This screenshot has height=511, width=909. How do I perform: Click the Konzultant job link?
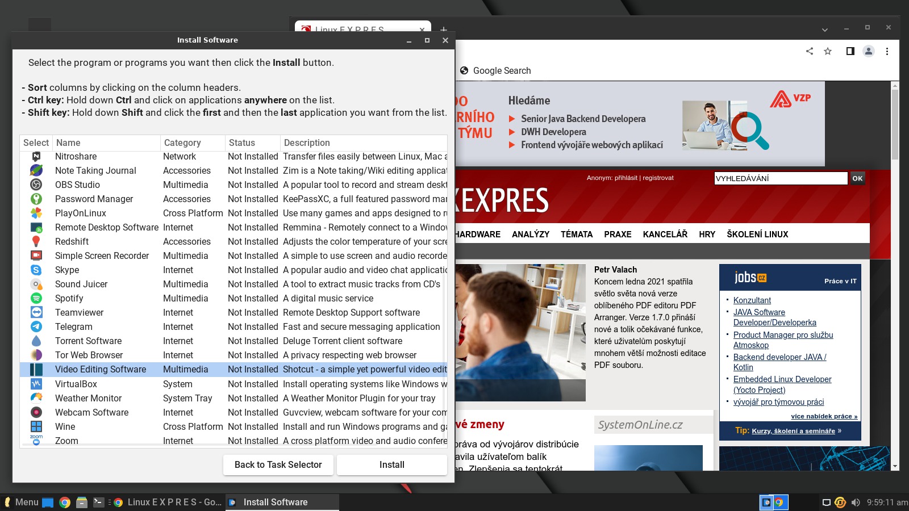(x=752, y=300)
